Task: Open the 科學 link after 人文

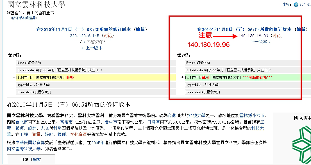Action: [x=57, y=128]
